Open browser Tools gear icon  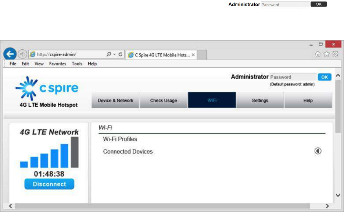(335, 54)
